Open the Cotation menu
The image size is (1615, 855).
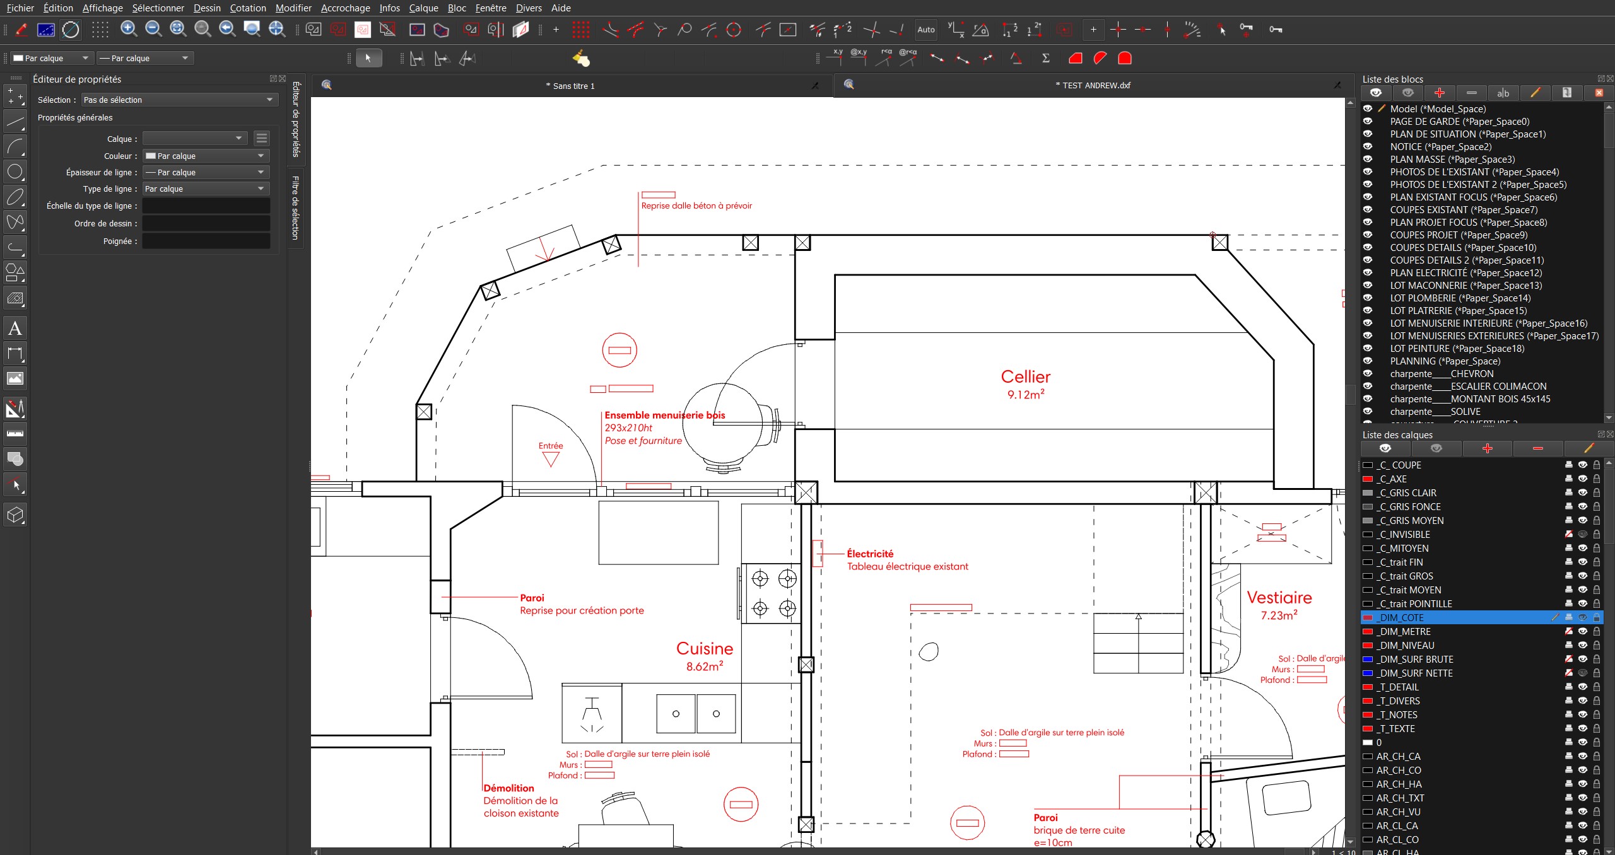[247, 8]
